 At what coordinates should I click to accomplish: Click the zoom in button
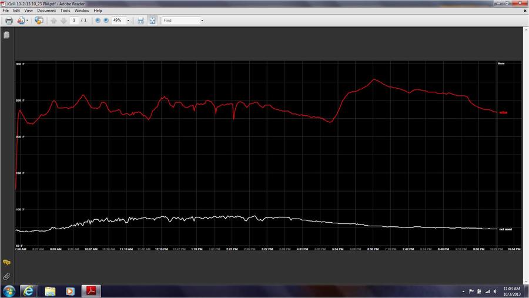(x=106, y=21)
